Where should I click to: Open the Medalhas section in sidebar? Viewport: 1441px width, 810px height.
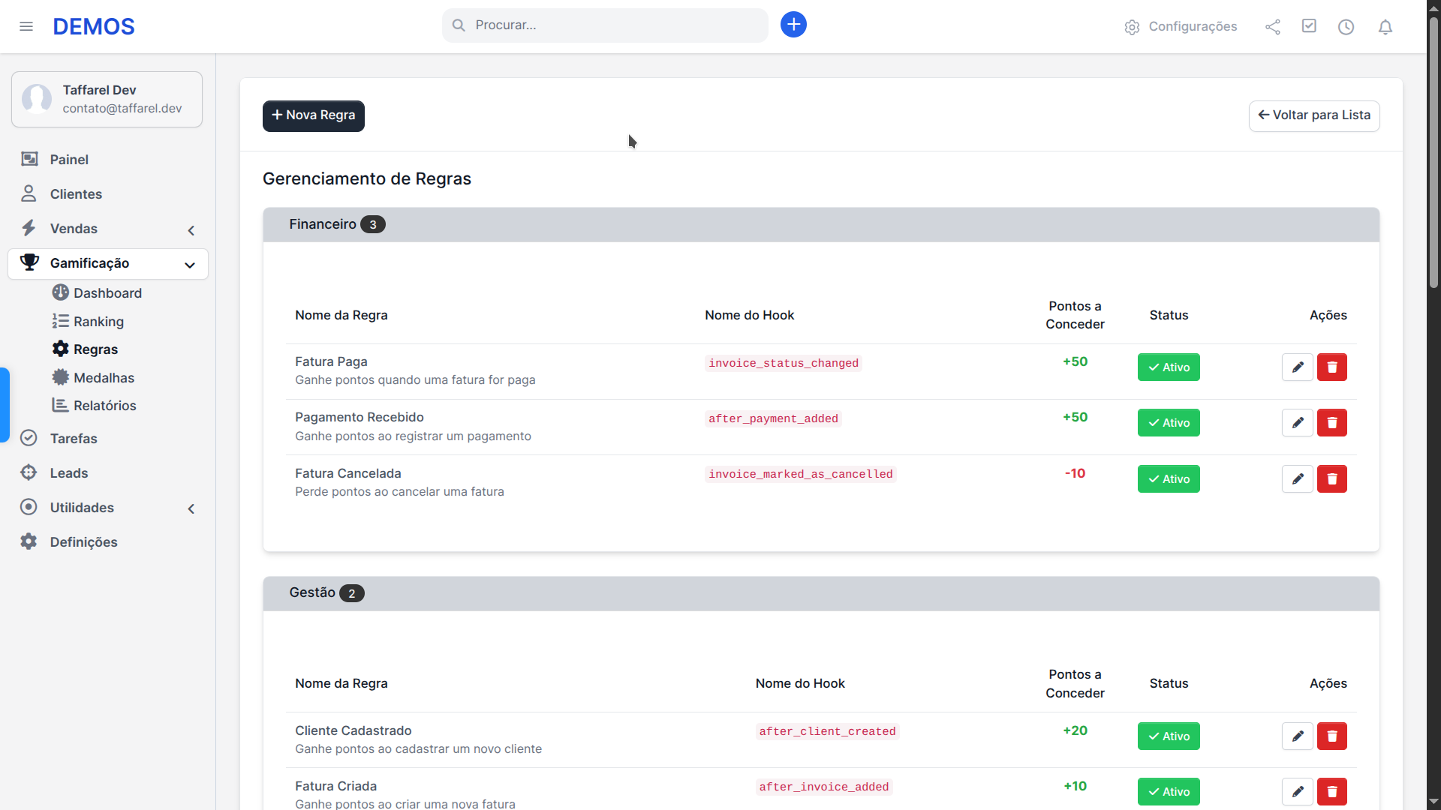click(x=104, y=378)
